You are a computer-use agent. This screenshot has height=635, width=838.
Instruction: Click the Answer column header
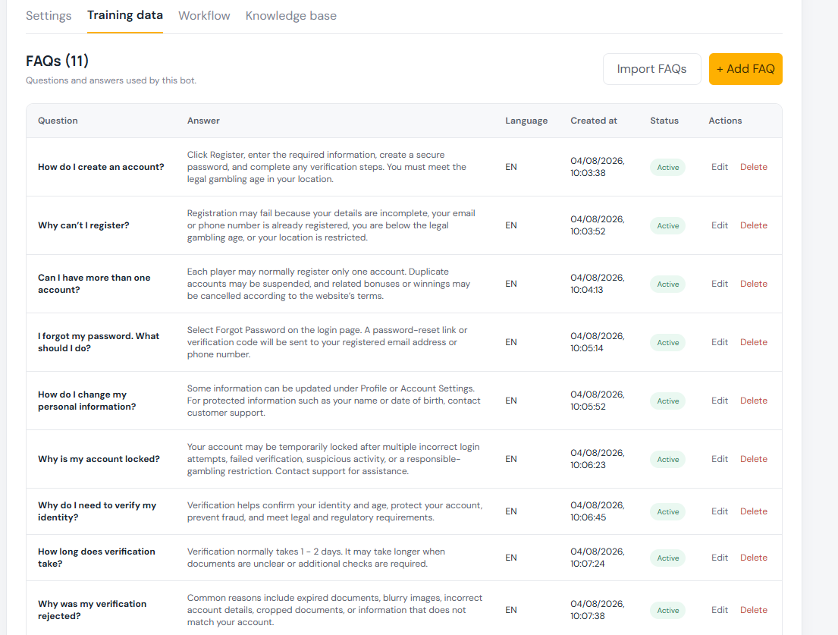pyautogui.click(x=203, y=121)
